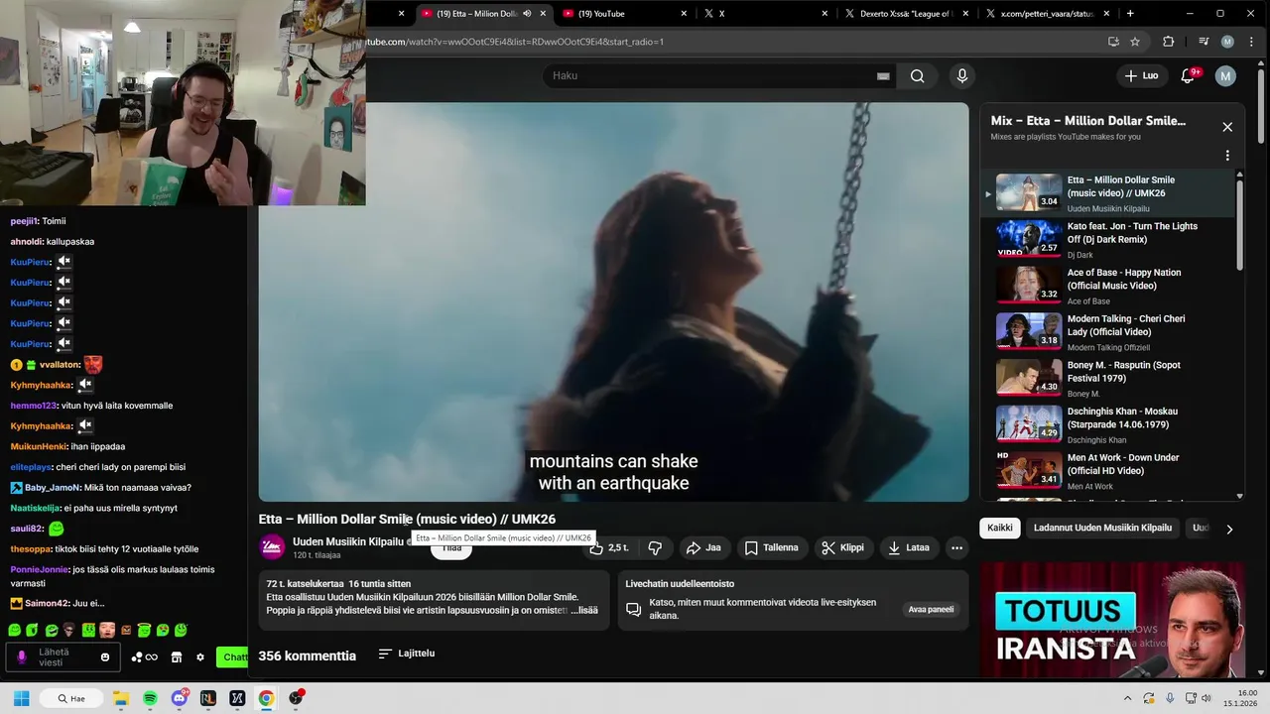Open Chrome extensions puzzle icon
Screen dimensions: 1270x714
click(x=1168, y=42)
